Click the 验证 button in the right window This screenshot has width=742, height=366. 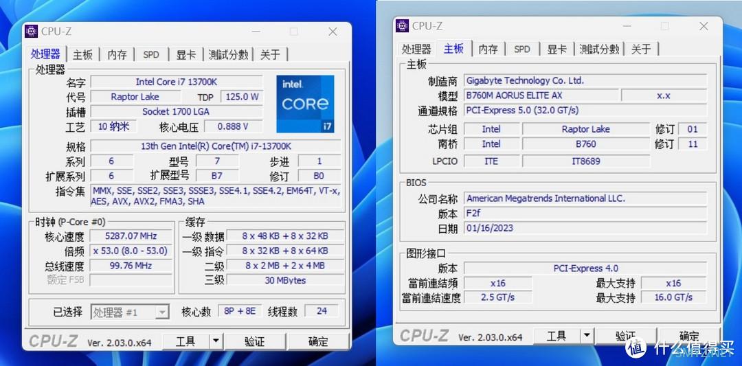[626, 336]
